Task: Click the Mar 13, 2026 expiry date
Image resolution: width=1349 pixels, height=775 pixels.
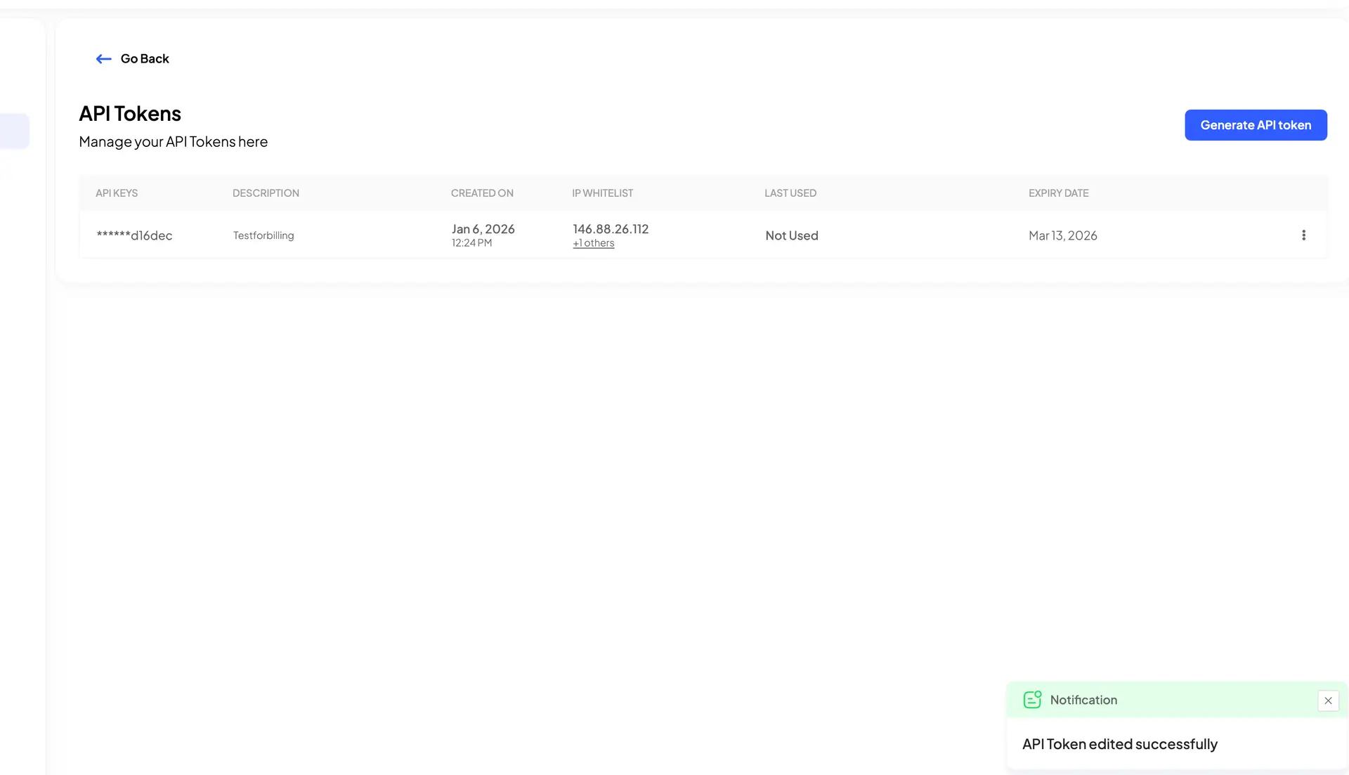Action: tap(1063, 235)
